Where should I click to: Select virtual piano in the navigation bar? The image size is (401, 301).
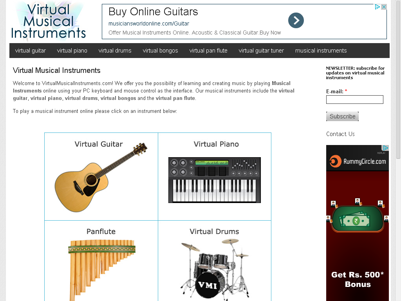[x=72, y=51]
